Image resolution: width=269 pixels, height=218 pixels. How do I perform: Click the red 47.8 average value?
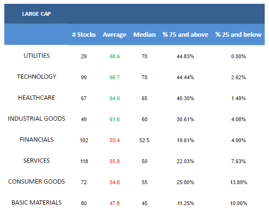pyautogui.click(x=114, y=203)
